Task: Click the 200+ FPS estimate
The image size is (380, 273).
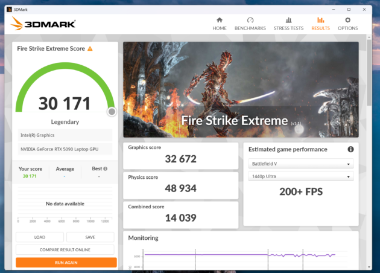Action: [301, 191]
